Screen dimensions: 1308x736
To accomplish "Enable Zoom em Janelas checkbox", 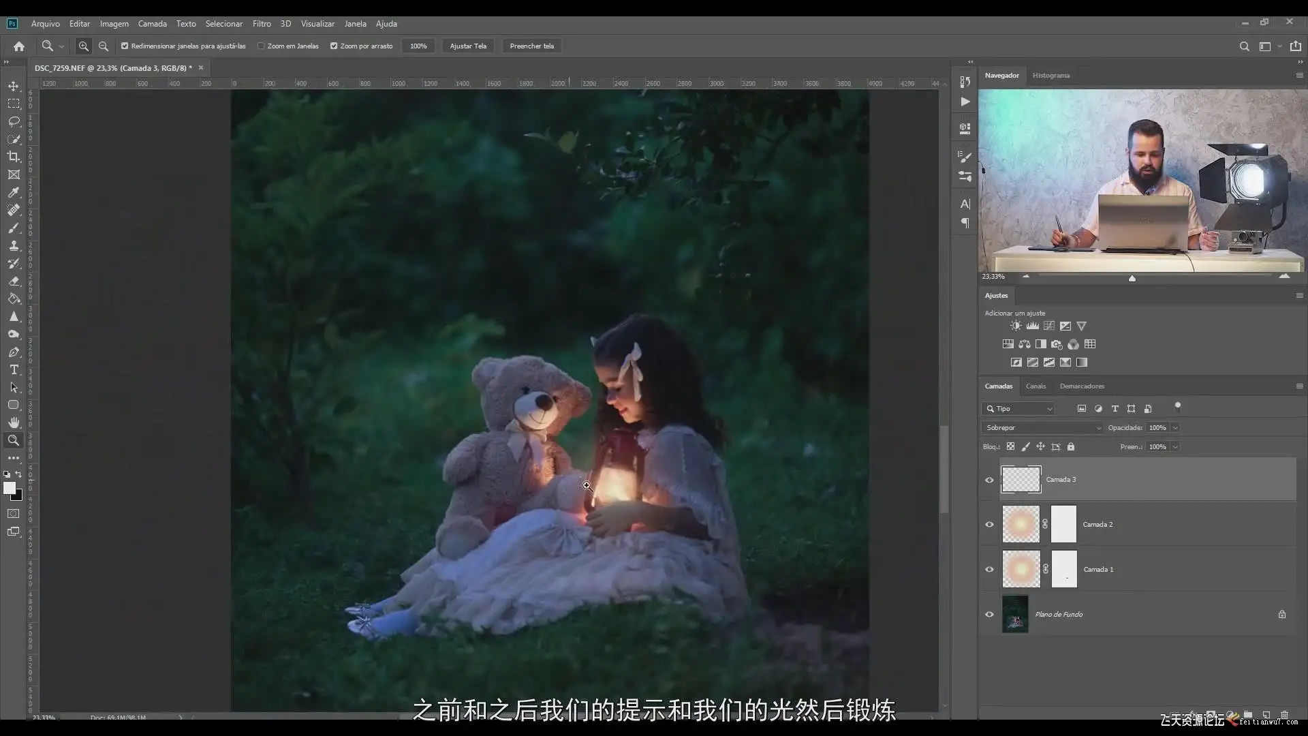I will point(261,46).
